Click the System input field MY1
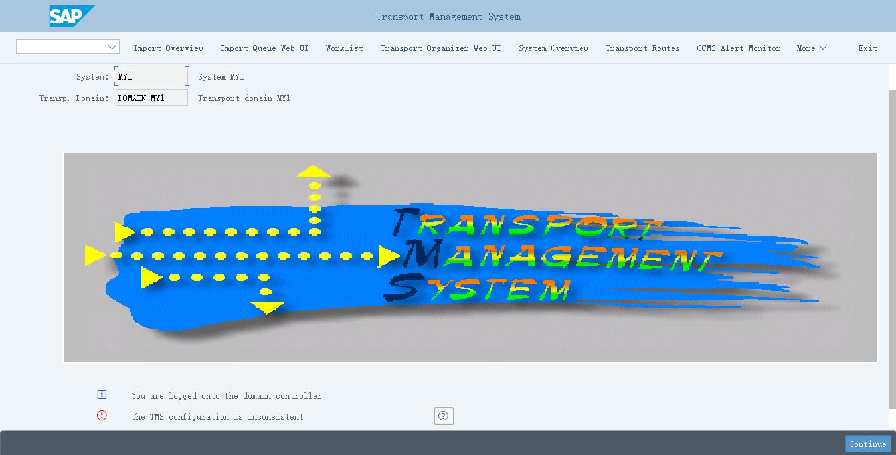 [151, 77]
